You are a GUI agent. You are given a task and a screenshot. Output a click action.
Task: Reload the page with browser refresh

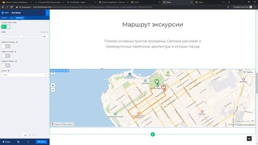coord(12,7)
